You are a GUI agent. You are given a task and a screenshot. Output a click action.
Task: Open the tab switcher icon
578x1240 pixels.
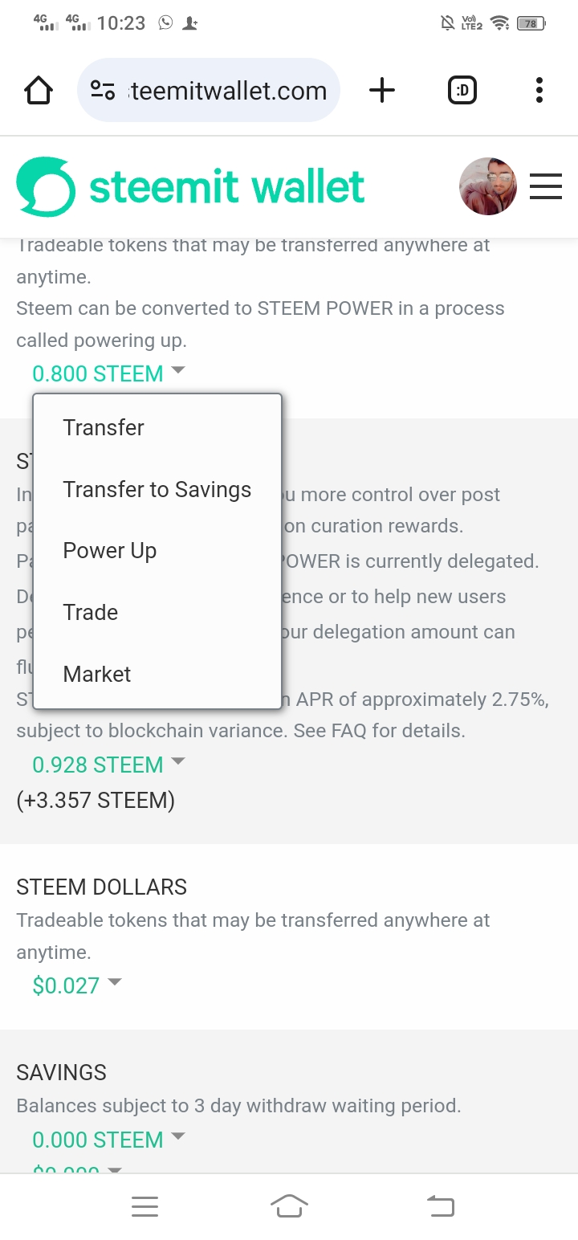pyautogui.click(x=462, y=90)
